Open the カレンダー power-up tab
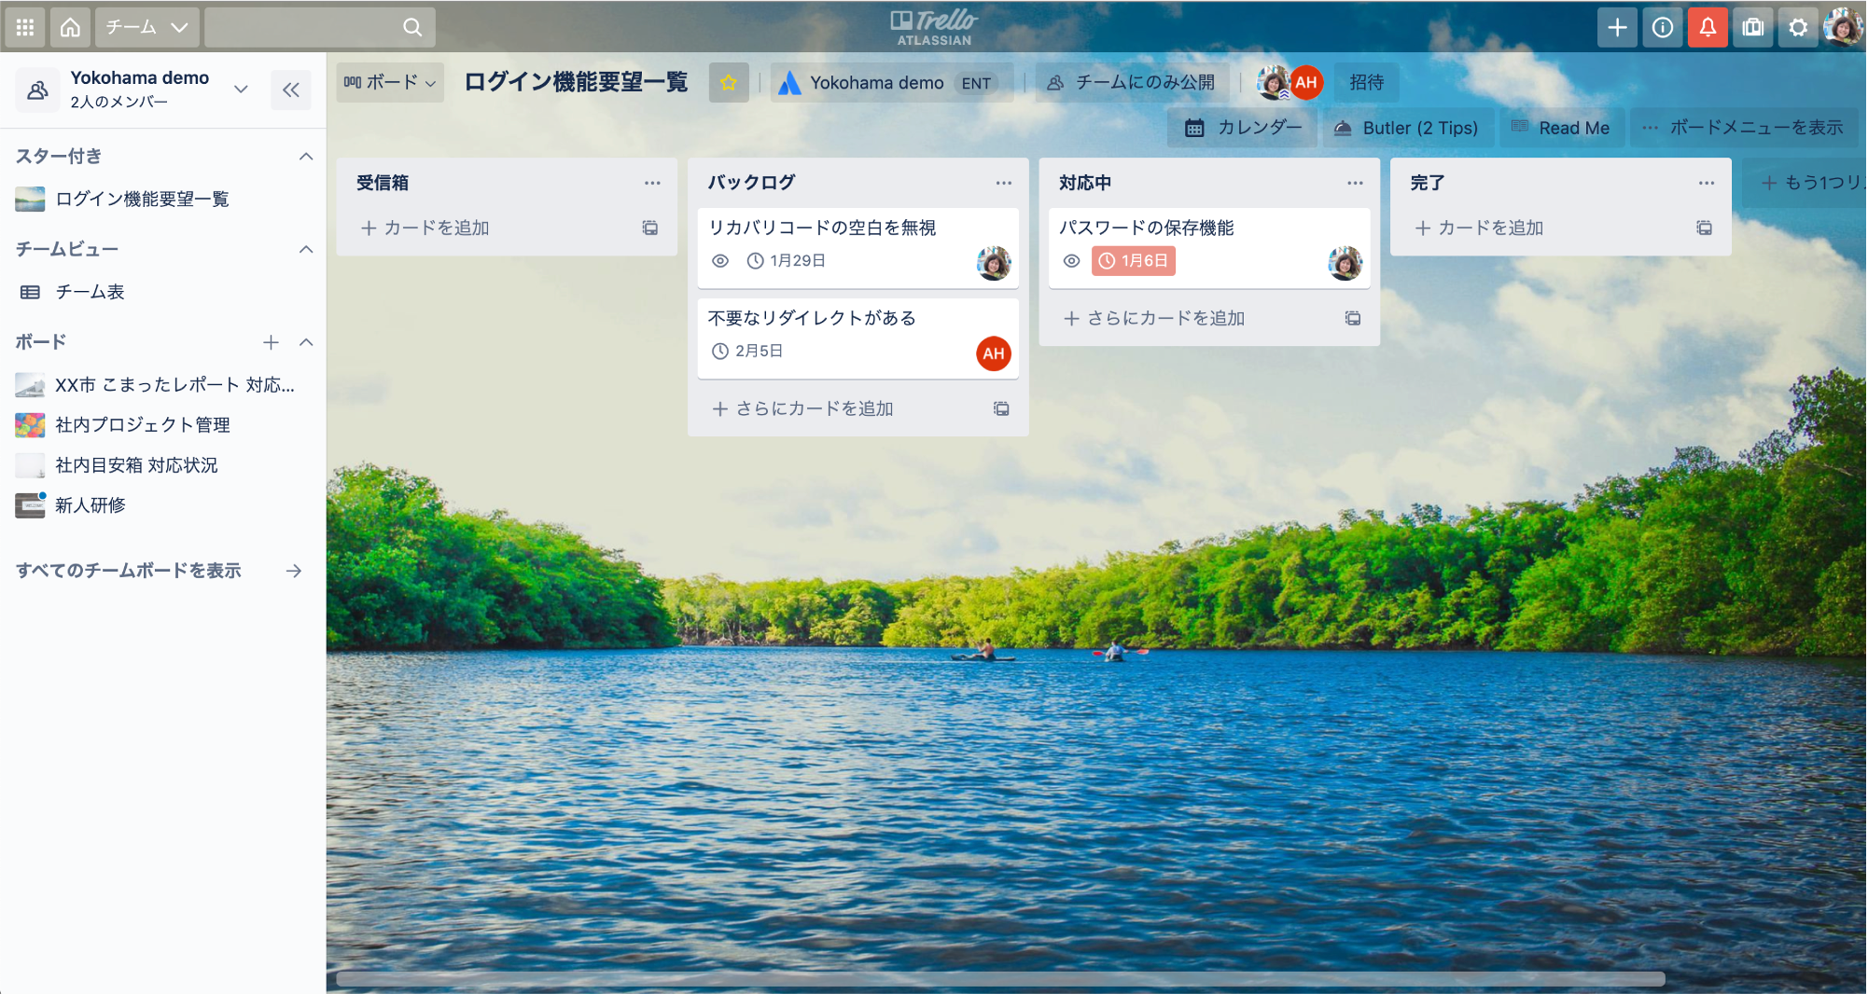 click(1243, 128)
